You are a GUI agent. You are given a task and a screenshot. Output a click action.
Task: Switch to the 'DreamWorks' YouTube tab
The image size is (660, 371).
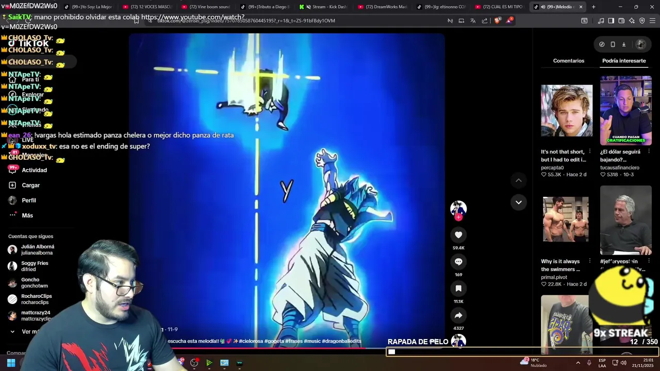pyautogui.click(x=382, y=7)
